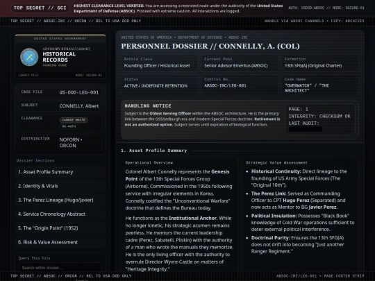Open 3. The Perez Lineage section

[x=60, y=201]
